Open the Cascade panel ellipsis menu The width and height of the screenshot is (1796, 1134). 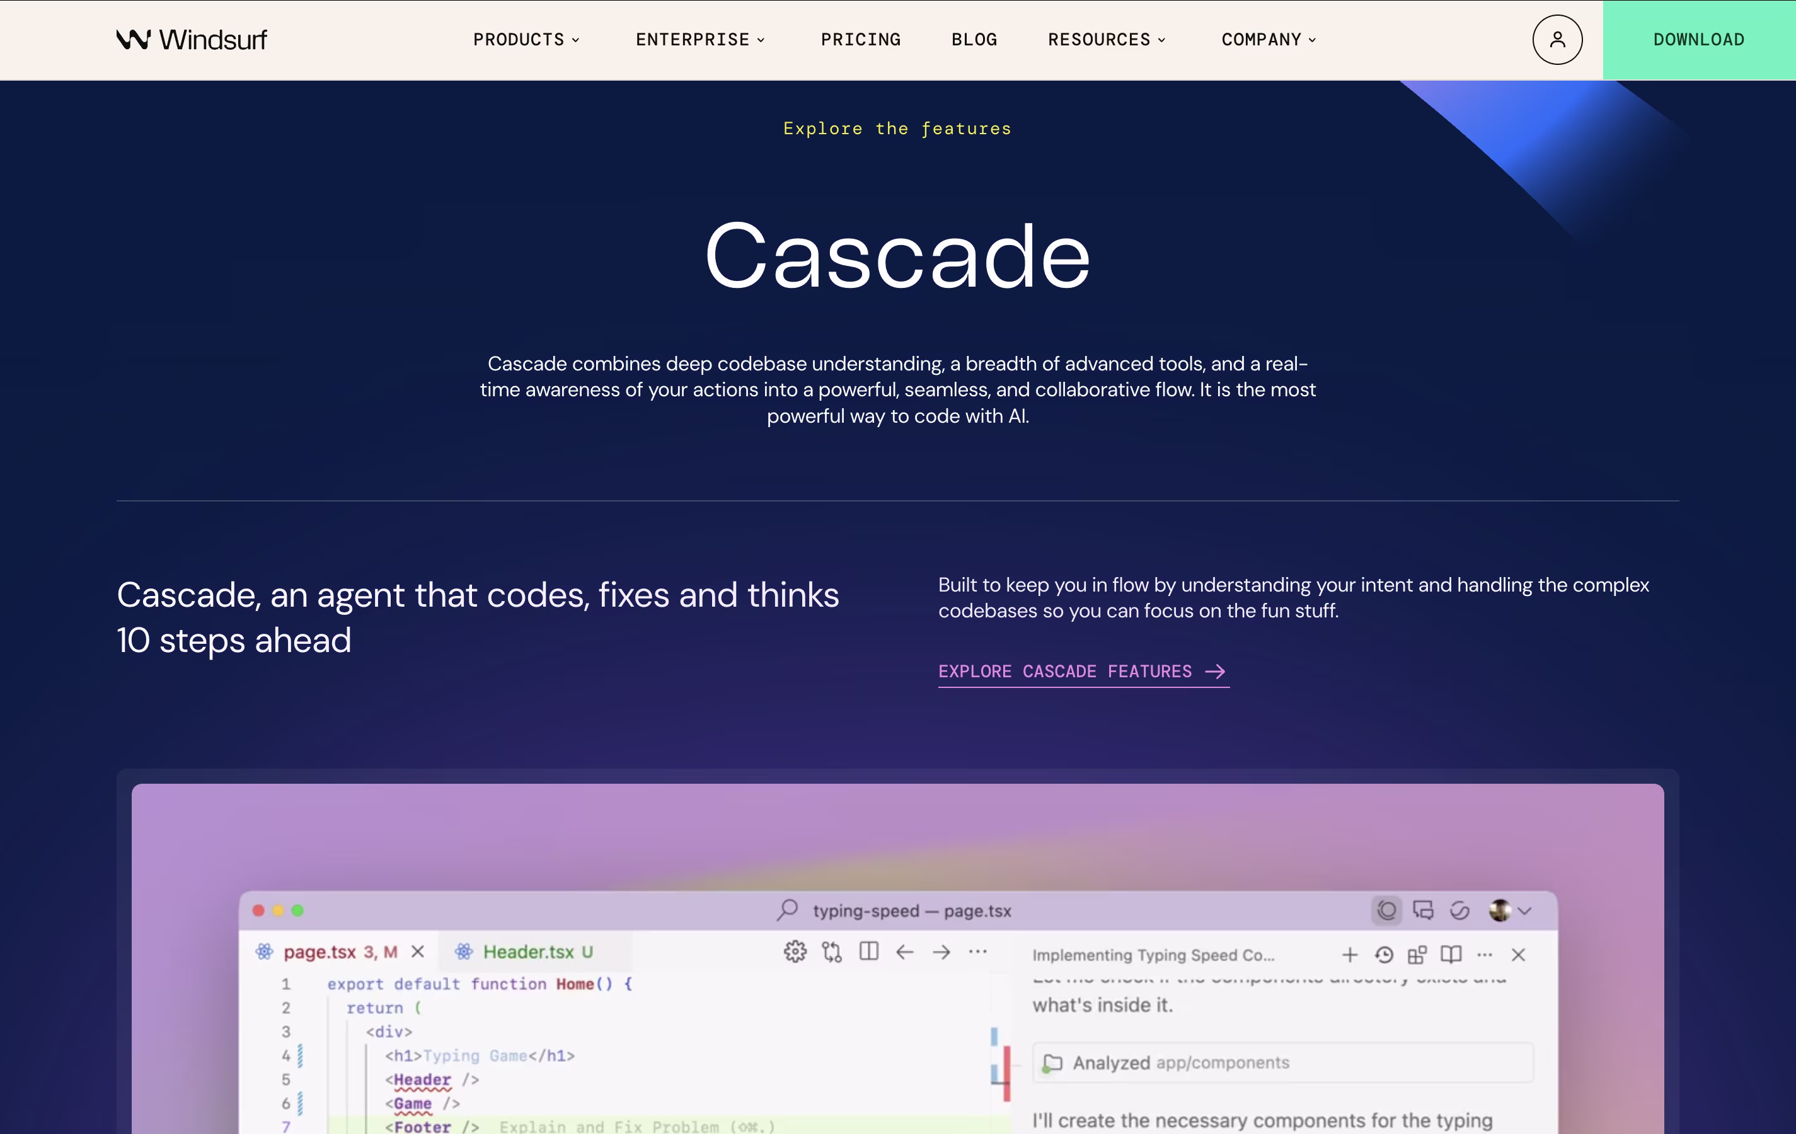coord(1485,954)
